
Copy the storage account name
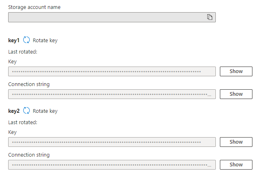coord(210,17)
